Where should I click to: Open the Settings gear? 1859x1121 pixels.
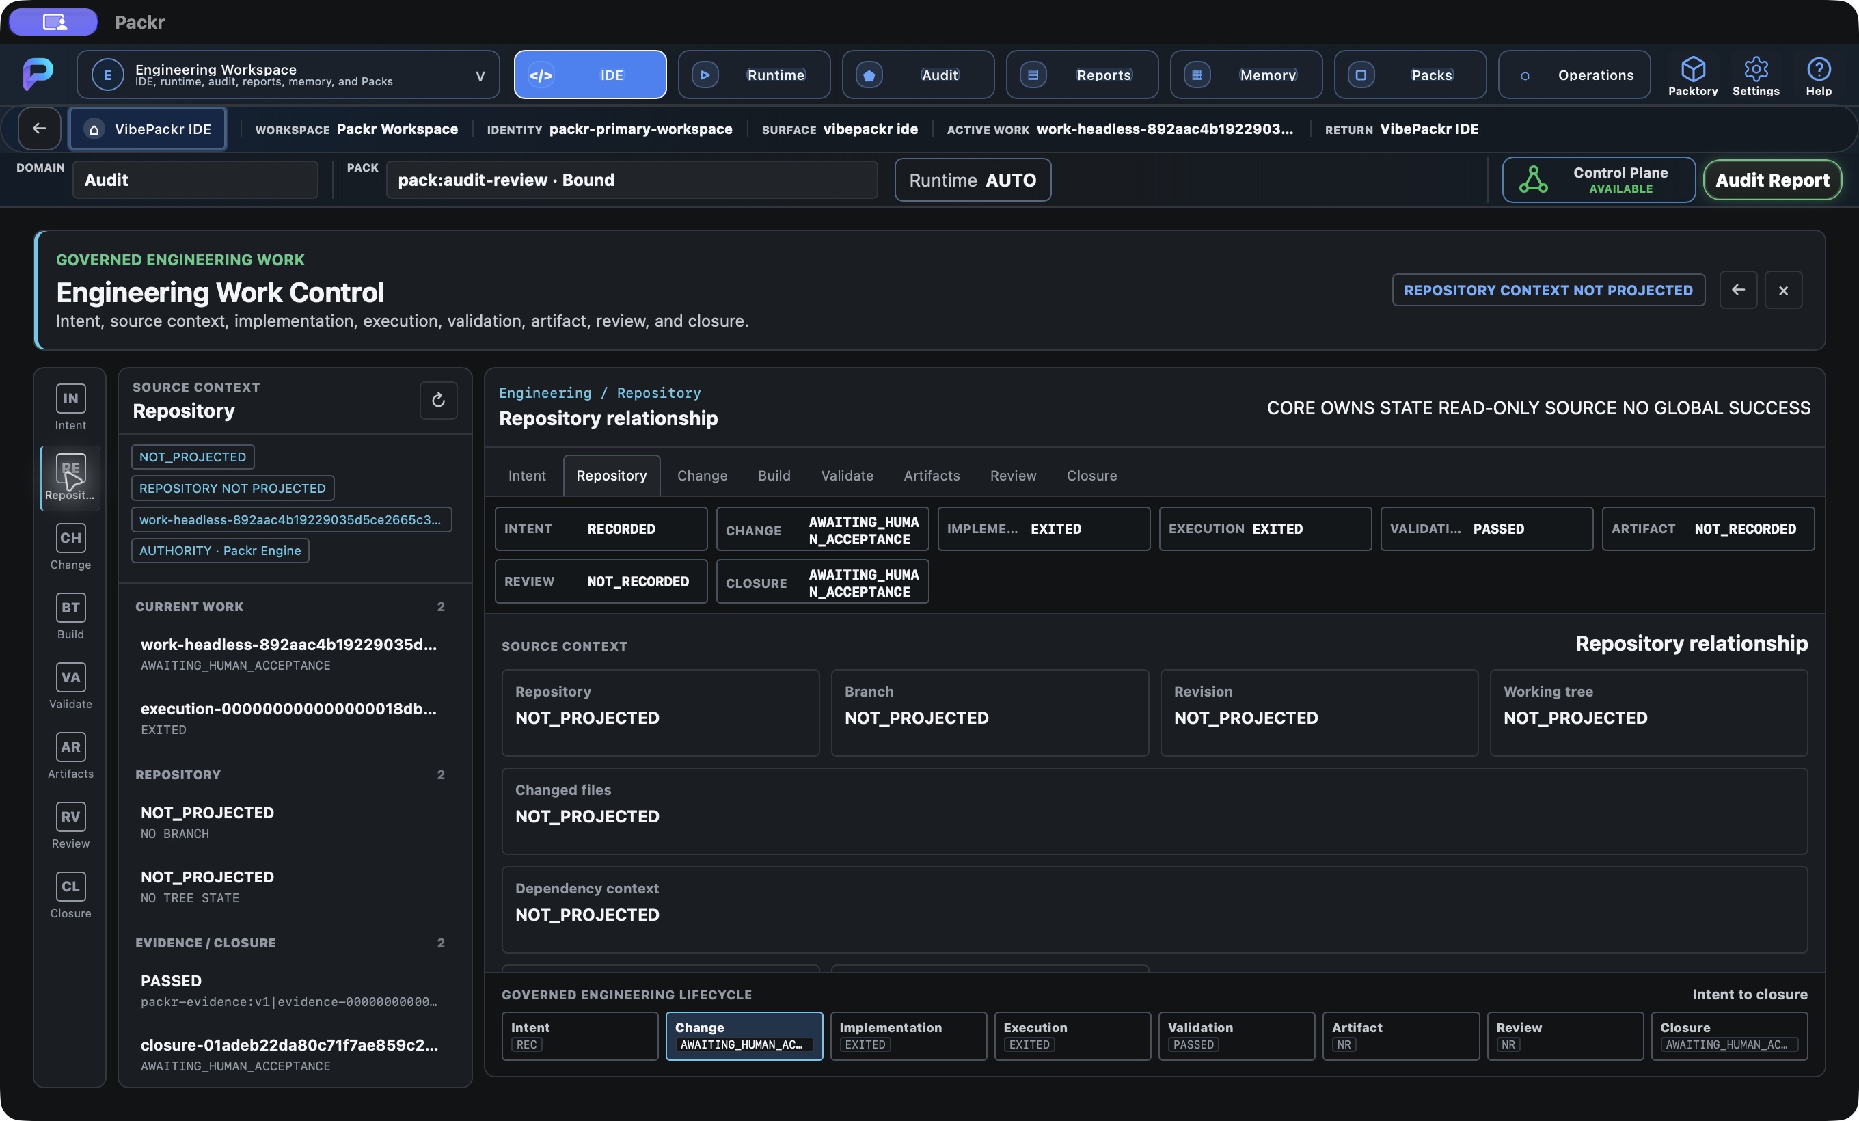point(1756,75)
